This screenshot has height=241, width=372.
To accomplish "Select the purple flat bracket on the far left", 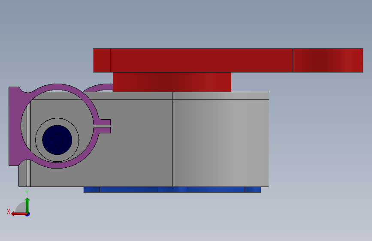I will click(x=14, y=126).
